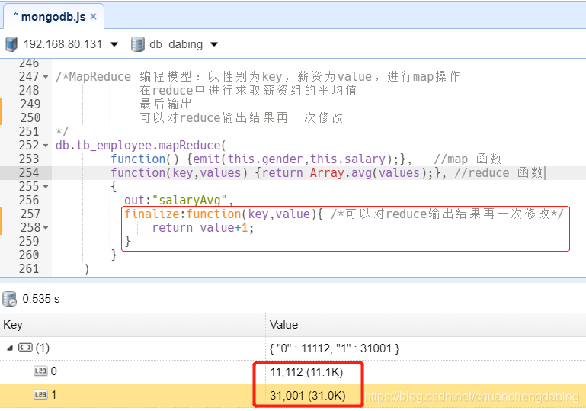The width and height of the screenshot is (586, 411).
Task: Collapse the (1) document row
Action: coord(10,348)
